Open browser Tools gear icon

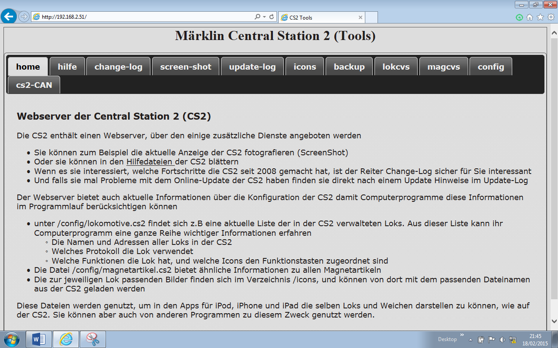point(551,17)
